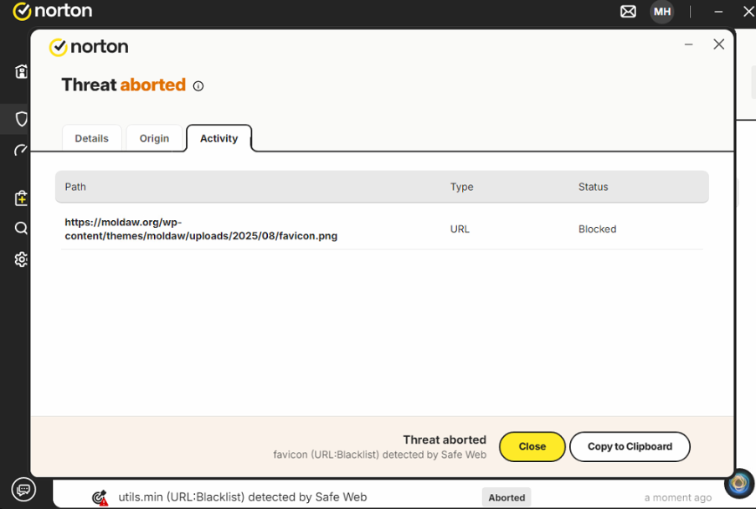Switch to the Details tab
The image size is (756, 509).
coord(91,138)
